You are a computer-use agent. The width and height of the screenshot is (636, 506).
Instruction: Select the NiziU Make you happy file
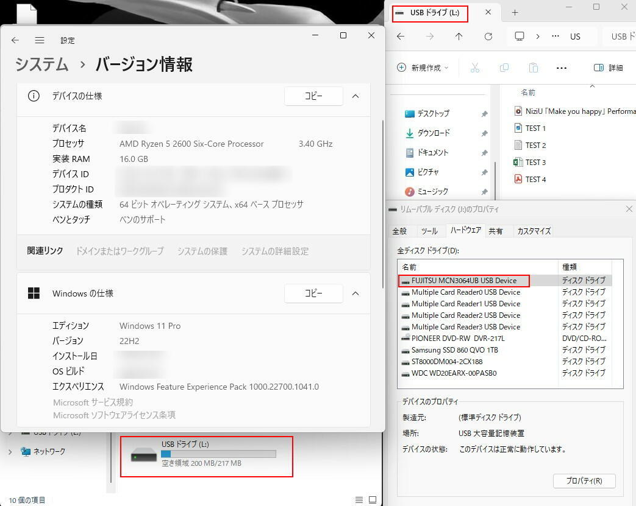575,111
